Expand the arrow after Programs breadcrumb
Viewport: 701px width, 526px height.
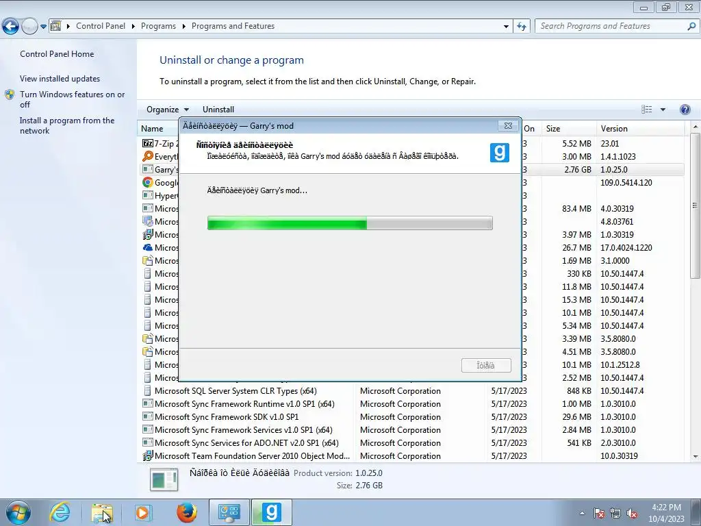pyautogui.click(x=183, y=27)
